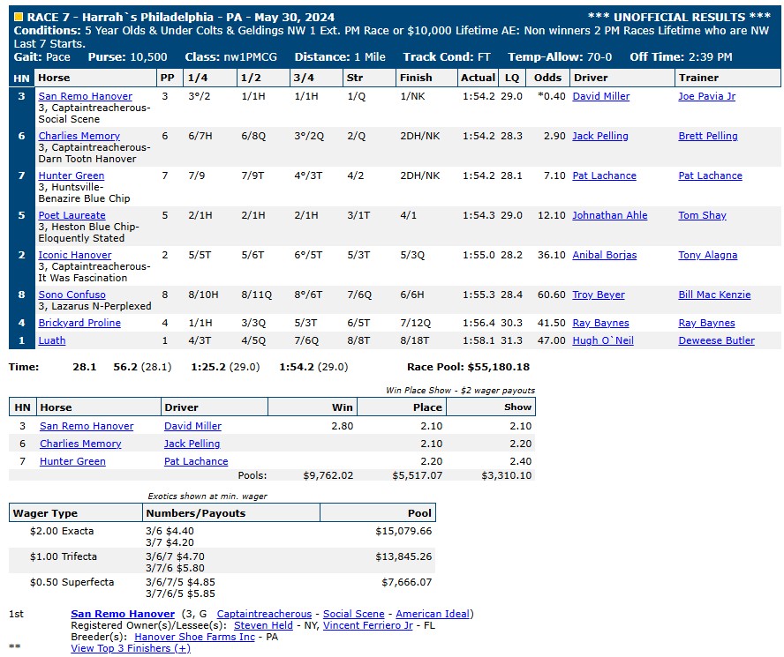This screenshot has width=784, height=657.
Task: Open Social Scene dam link
Action: click(353, 614)
